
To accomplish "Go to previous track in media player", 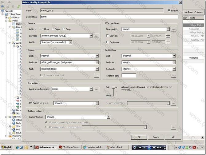I will pos(144,147).
